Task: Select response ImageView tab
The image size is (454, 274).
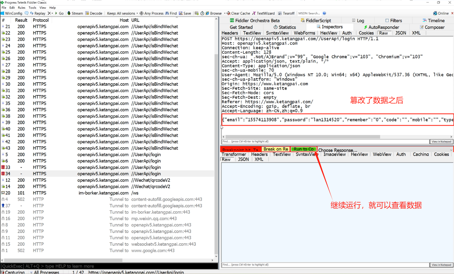Action: [335, 154]
